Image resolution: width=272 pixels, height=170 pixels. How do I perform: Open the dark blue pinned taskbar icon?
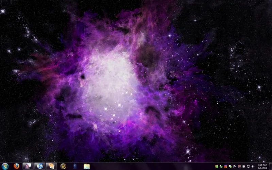click(x=75, y=166)
